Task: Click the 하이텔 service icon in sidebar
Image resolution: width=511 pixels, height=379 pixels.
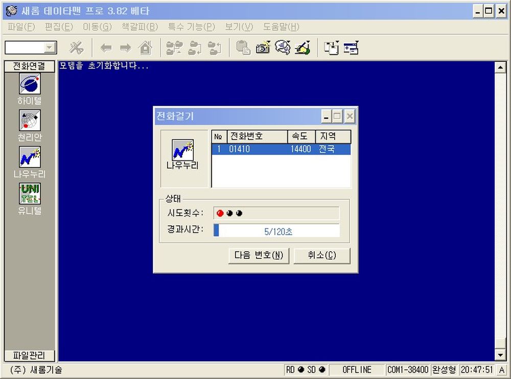Action: (x=30, y=84)
